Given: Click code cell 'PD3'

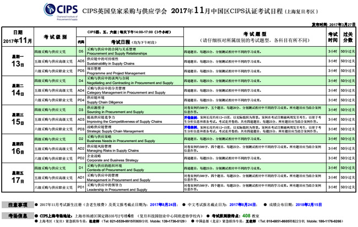Looking at the screenshot, I should [x=81, y=129].
